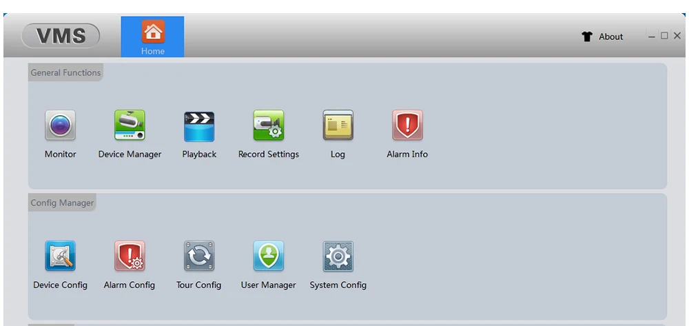
Task: Click the Config Manager section header
Action: (63, 203)
